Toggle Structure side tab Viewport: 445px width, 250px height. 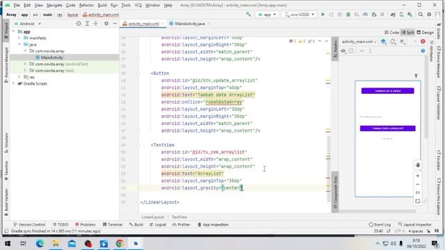pyautogui.click(x=6, y=143)
